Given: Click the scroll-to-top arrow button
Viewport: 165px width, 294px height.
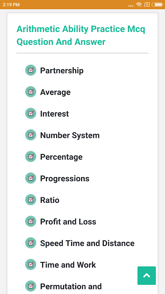Looking at the screenshot, I should point(147,275).
